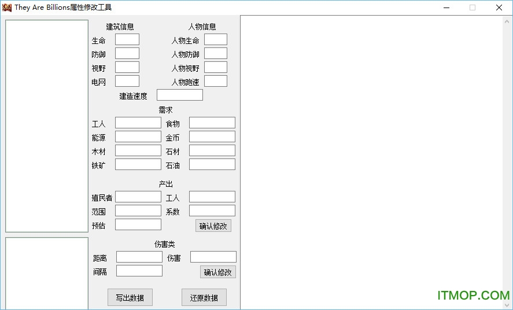Image resolution: width=513 pixels, height=310 pixels.
Task: Focus the 石油 requirement input field
Action: [x=212, y=164]
